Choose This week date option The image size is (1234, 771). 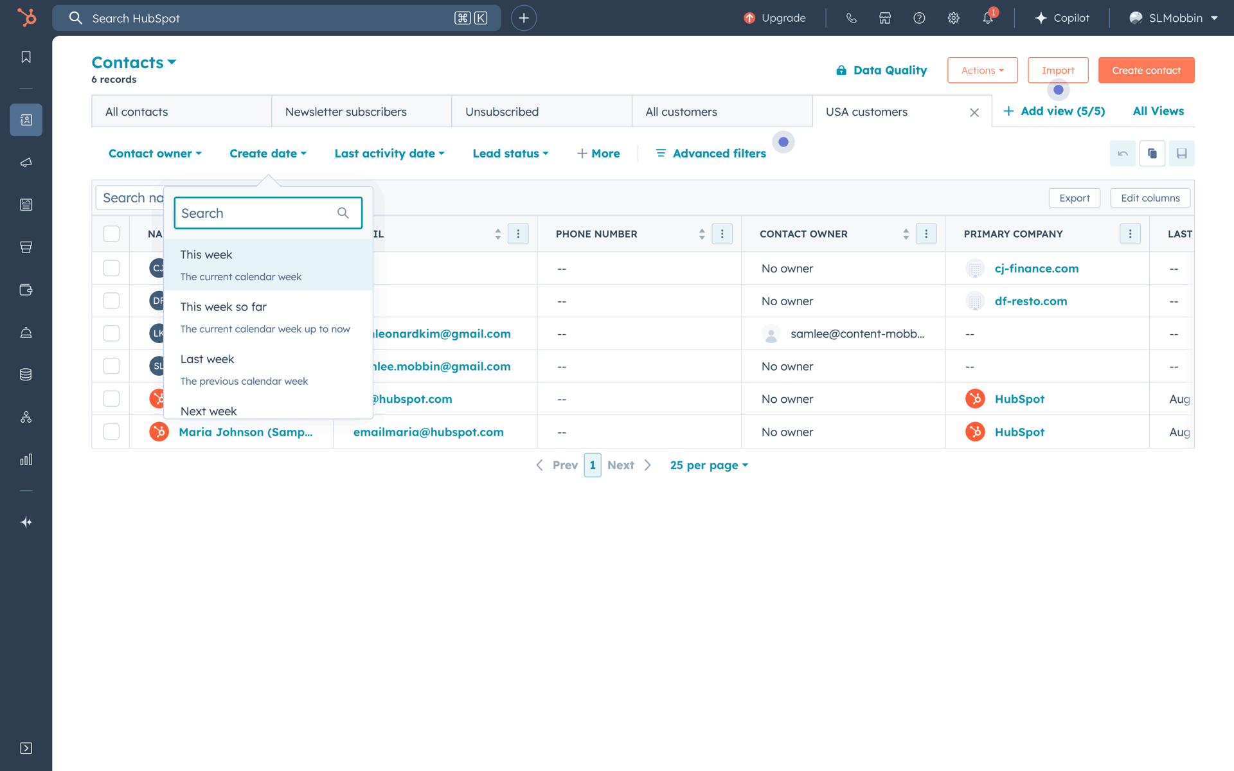coord(268,265)
